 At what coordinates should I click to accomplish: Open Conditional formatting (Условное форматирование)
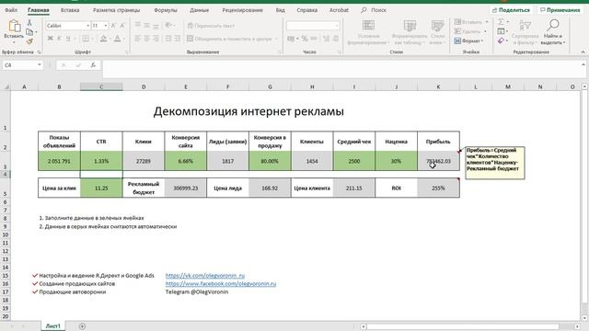point(368,32)
